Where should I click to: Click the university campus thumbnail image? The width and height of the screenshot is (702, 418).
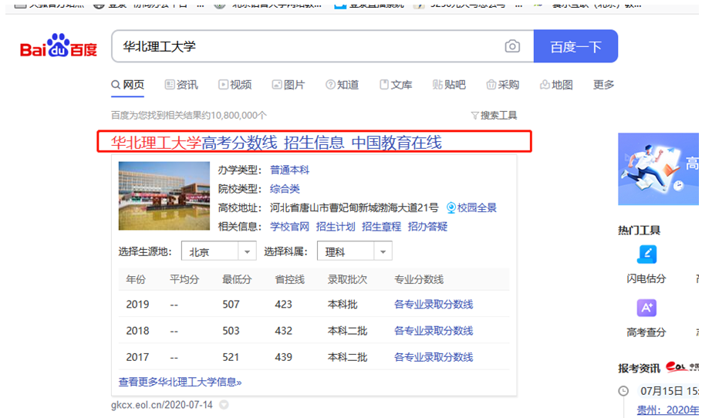[164, 196]
